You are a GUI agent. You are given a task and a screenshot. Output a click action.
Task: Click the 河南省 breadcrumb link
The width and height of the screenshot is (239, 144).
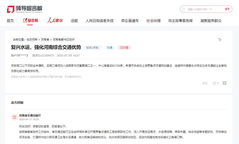coord(45,40)
